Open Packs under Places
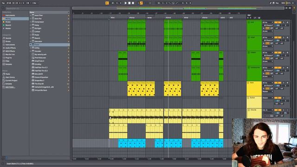 pos(8,74)
